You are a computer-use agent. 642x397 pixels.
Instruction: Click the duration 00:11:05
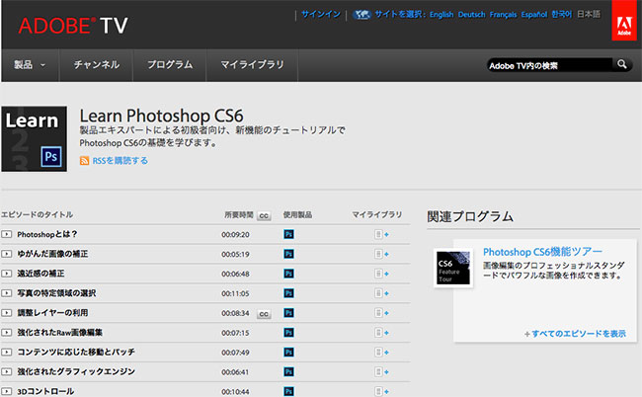pos(235,293)
